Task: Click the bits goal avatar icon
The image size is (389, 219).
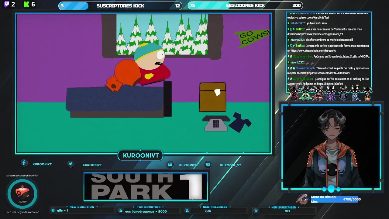Action: coord(303,199)
